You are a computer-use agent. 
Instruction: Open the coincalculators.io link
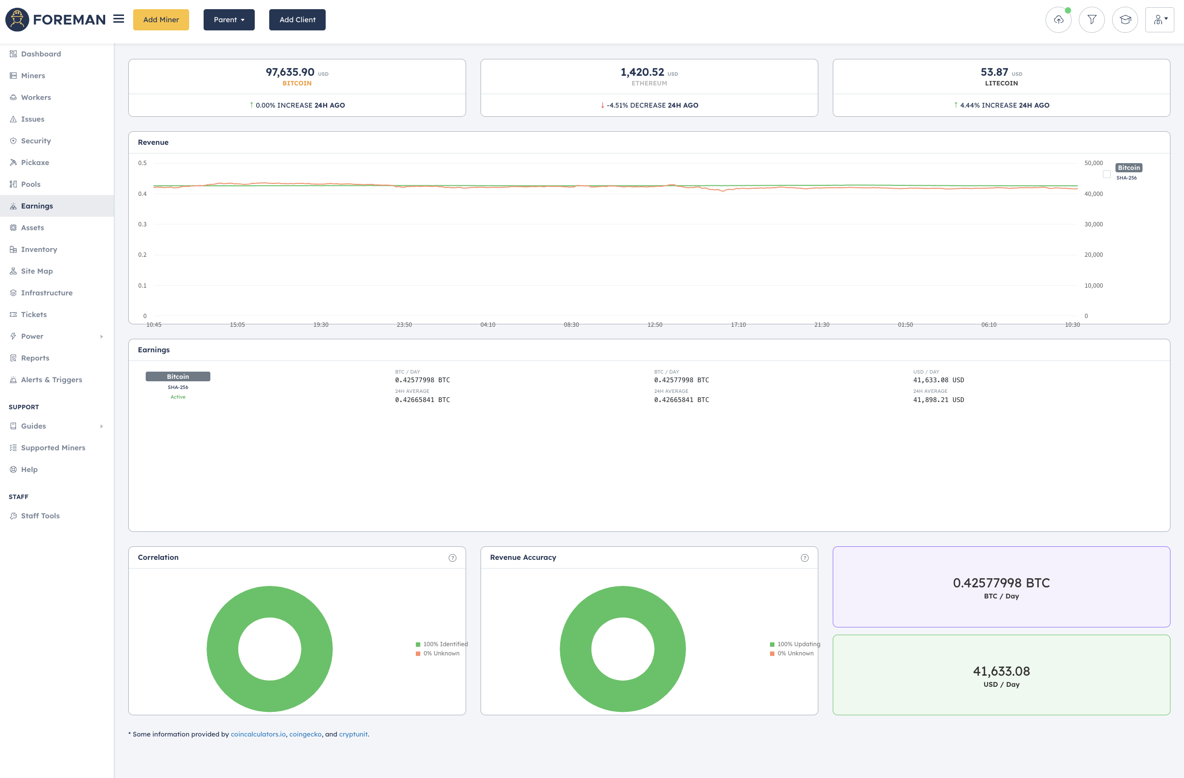[x=258, y=734]
